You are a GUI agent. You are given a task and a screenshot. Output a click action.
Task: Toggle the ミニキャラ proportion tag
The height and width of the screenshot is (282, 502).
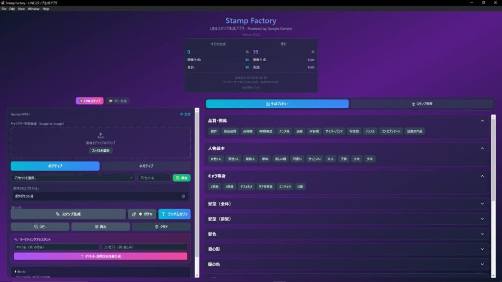click(286, 187)
